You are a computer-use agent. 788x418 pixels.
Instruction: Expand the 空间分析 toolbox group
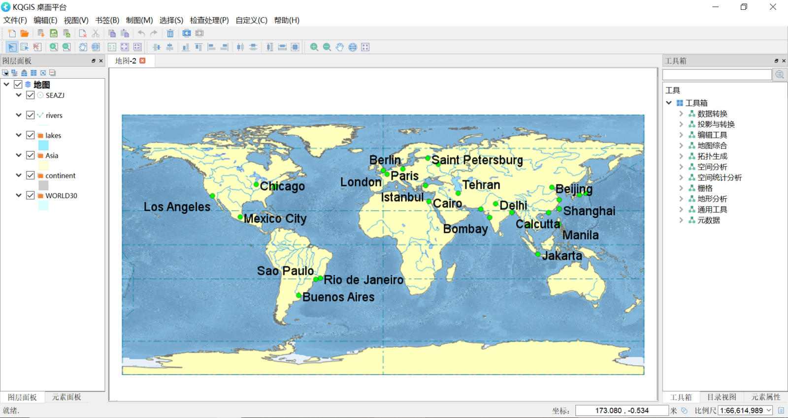tap(681, 167)
